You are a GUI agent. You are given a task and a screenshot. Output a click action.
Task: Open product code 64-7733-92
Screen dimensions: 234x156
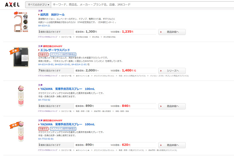[44, 100]
